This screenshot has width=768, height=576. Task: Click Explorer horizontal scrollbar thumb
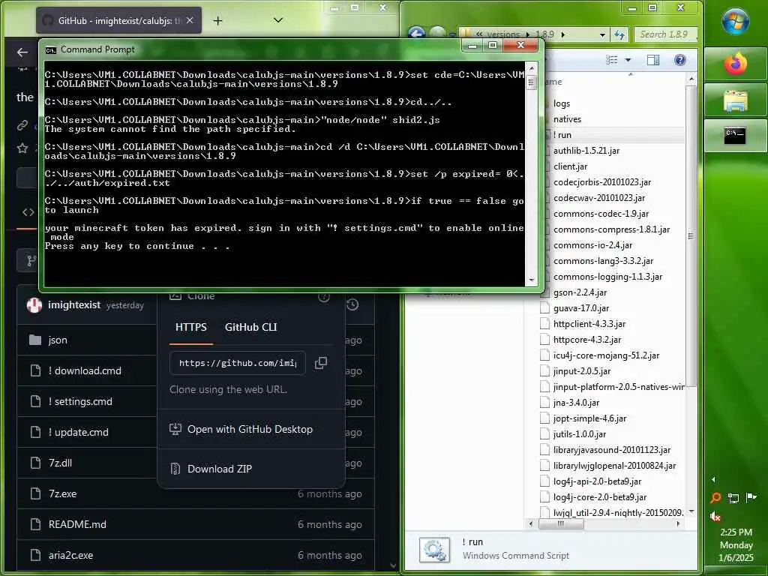point(561,523)
